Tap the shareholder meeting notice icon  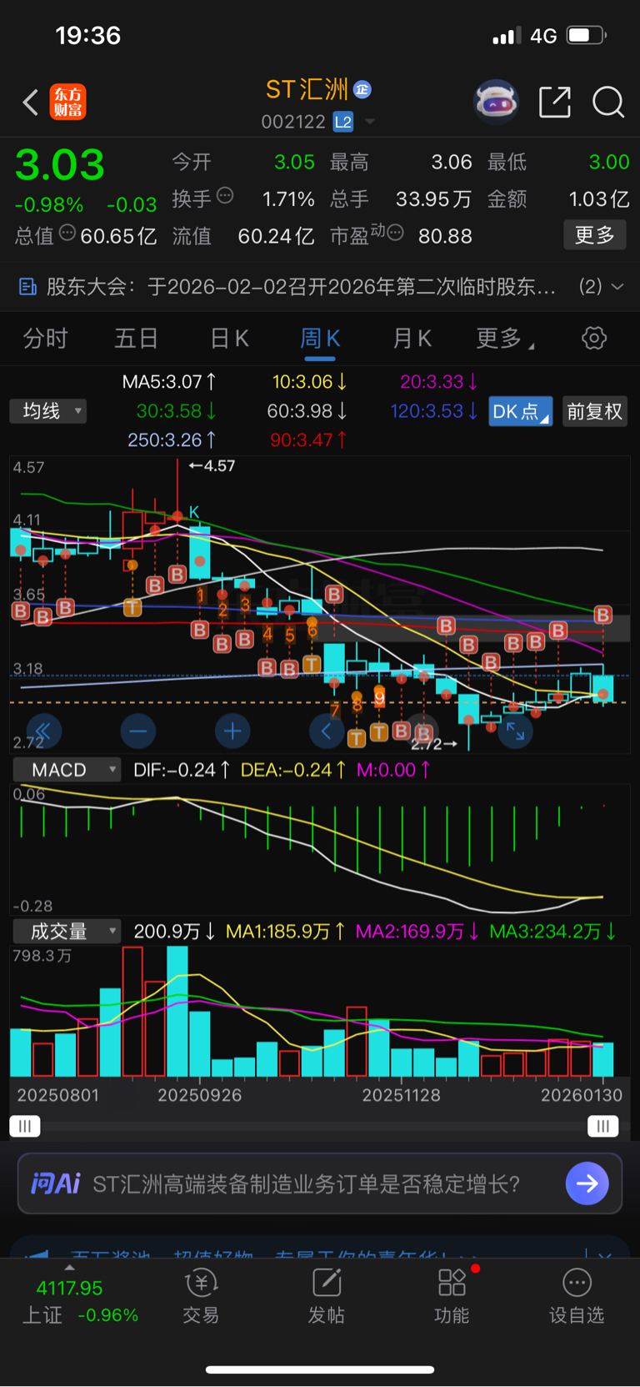pos(27,287)
